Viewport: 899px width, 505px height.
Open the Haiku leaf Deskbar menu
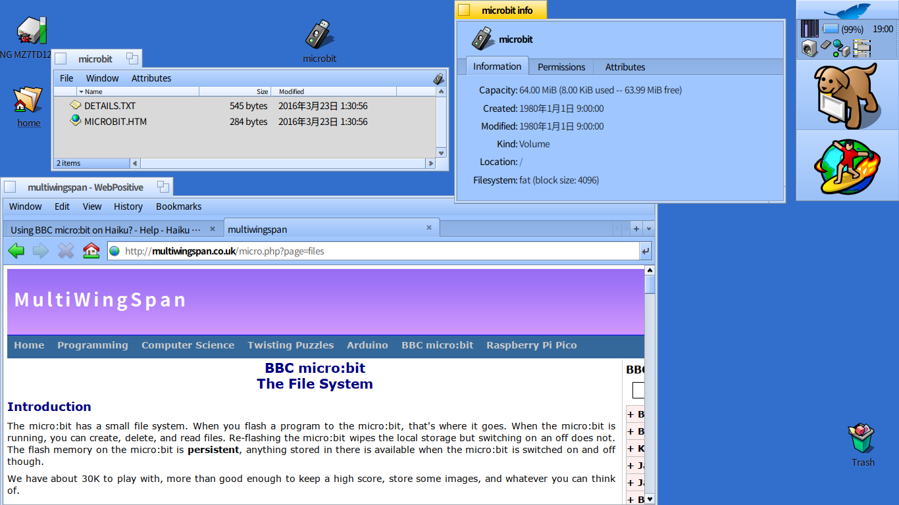click(847, 11)
